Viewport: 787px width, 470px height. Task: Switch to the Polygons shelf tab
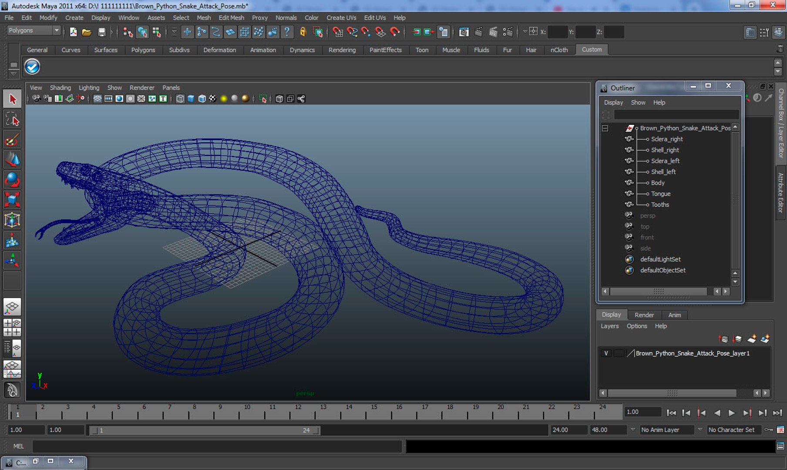(x=143, y=50)
